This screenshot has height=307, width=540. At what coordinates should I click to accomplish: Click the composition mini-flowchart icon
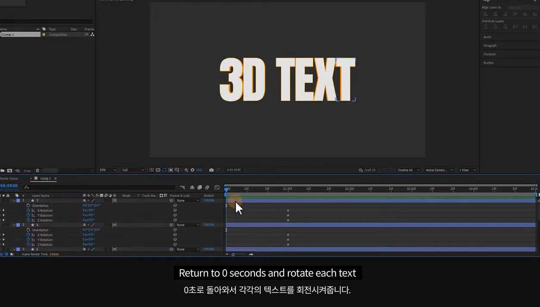click(x=183, y=187)
